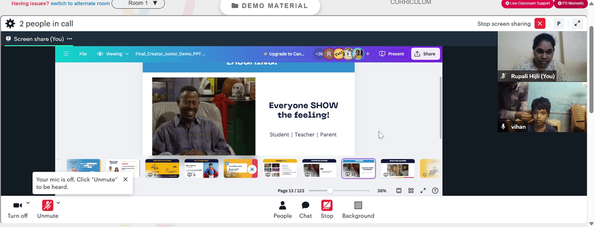Expand the Room 1 dropdown
The width and height of the screenshot is (595, 227).
139,4
